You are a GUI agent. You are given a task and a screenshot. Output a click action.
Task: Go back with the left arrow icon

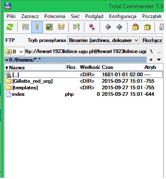tap(108, 27)
